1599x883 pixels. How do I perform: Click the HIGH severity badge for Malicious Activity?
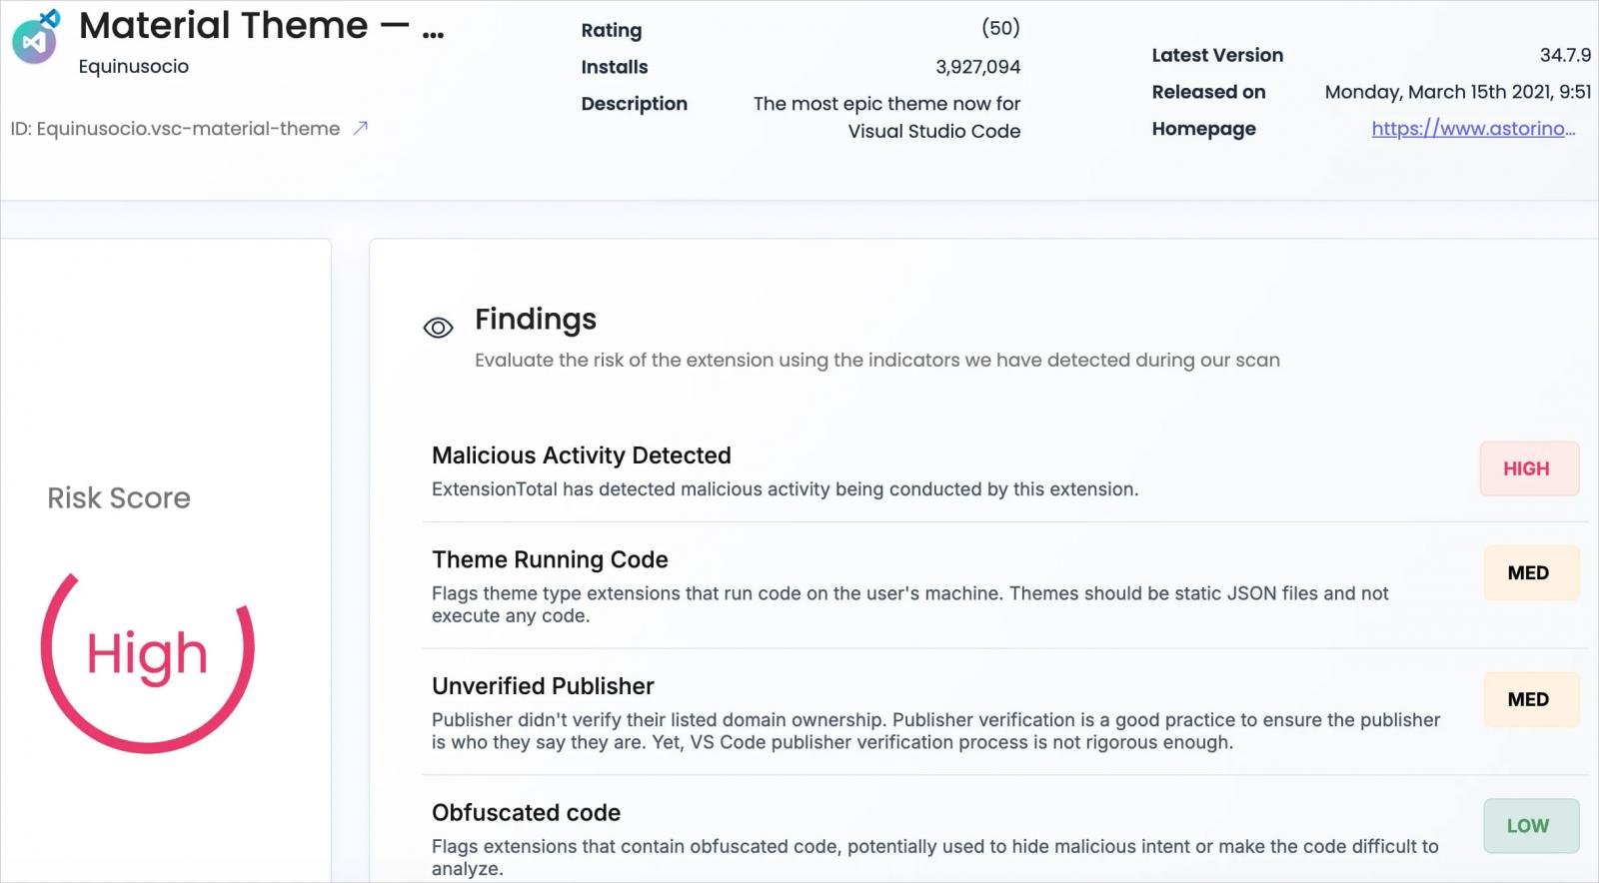point(1529,468)
